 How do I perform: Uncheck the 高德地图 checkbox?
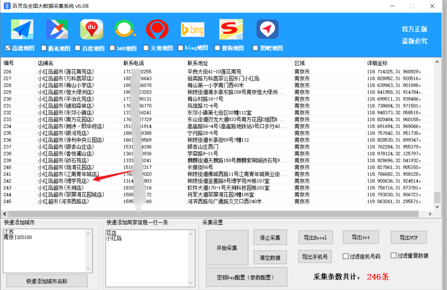pyautogui.click(x=8, y=48)
